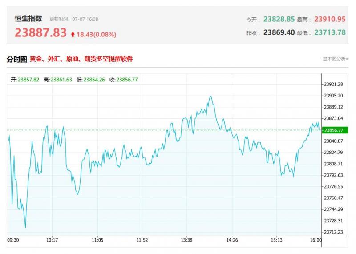The width and height of the screenshot is (356, 254).
Task: Select the 分时图 heading tab
Action: coord(17,59)
